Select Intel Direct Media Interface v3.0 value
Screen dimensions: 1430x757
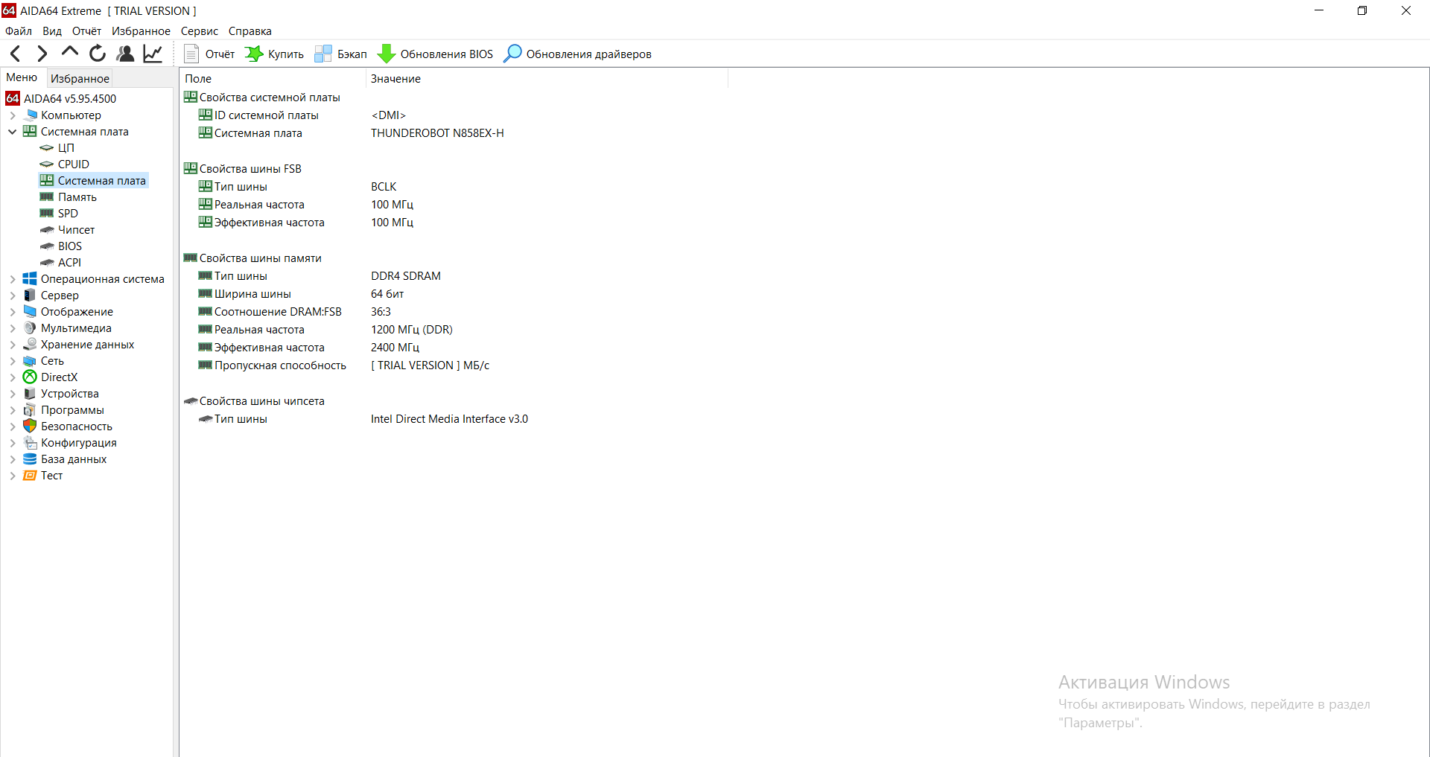coord(449,419)
